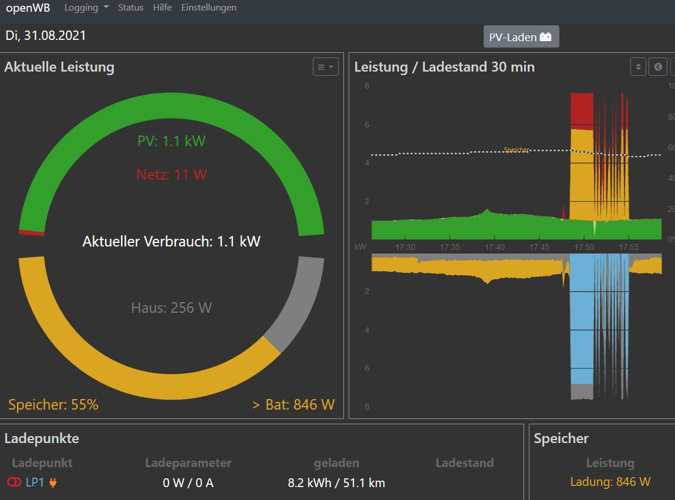Click the up/down arrows graph button
The width and height of the screenshot is (675, 500).
pyautogui.click(x=638, y=67)
